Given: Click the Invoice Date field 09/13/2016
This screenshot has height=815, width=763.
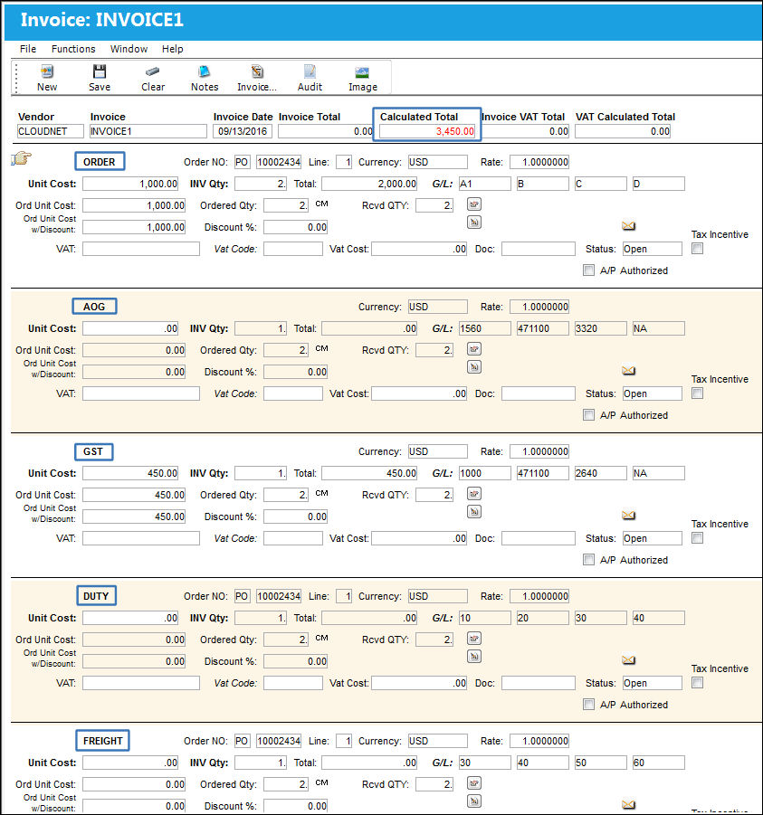Looking at the screenshot, I should (243, 131).
